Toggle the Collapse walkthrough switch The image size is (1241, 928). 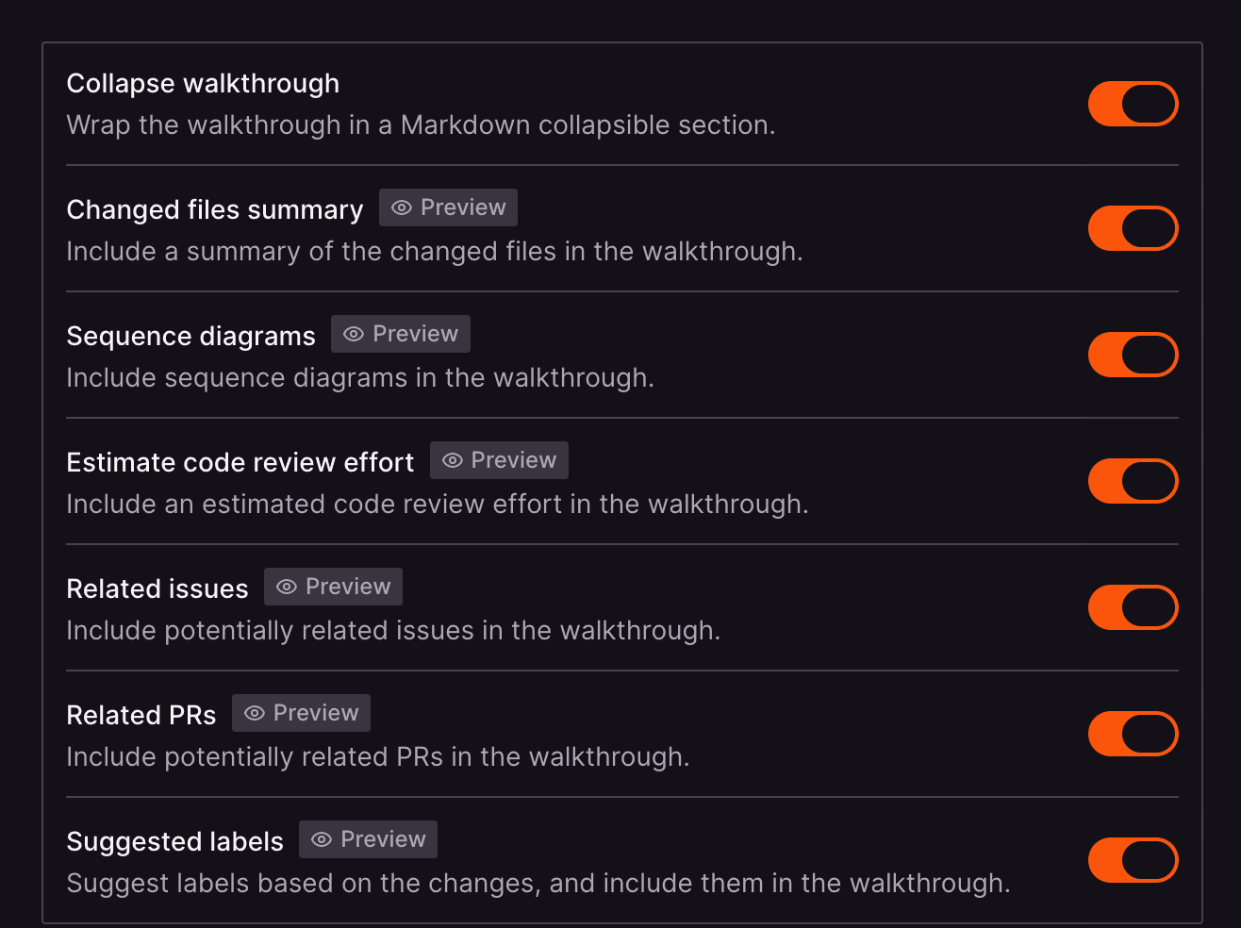pyautogui.click(x=1133, y=104)
